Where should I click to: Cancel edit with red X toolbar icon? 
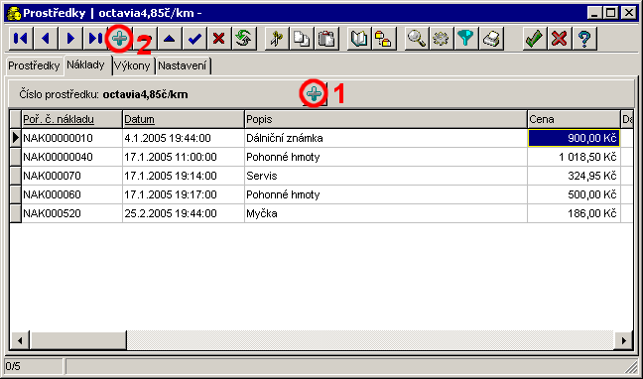tap(219, 39)
